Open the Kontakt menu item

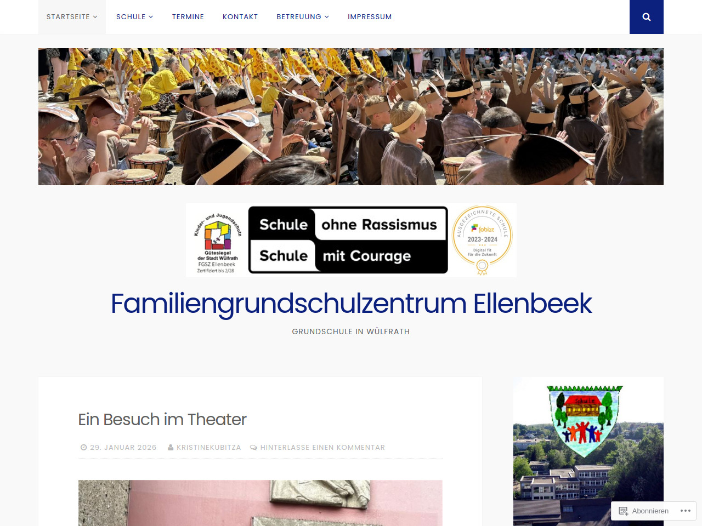(x=240, y=17)
